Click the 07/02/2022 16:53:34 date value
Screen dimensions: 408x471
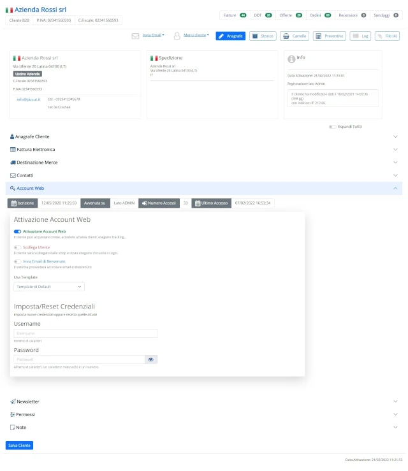tap(252, 203)
